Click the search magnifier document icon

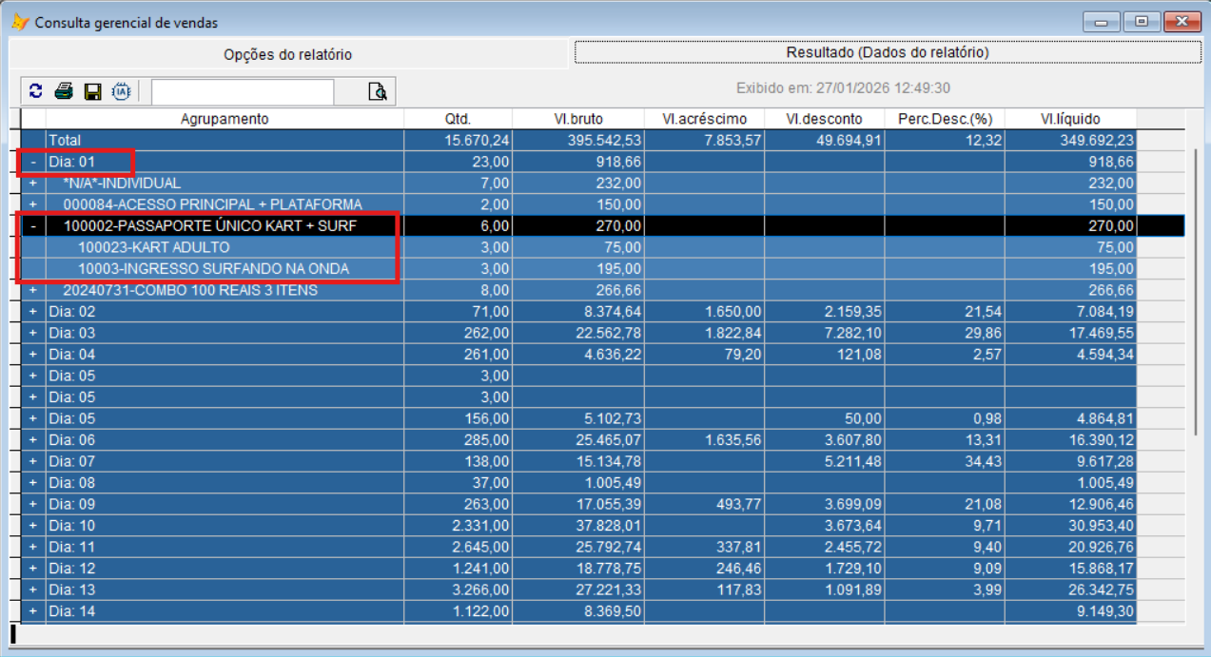click(378, 91)
